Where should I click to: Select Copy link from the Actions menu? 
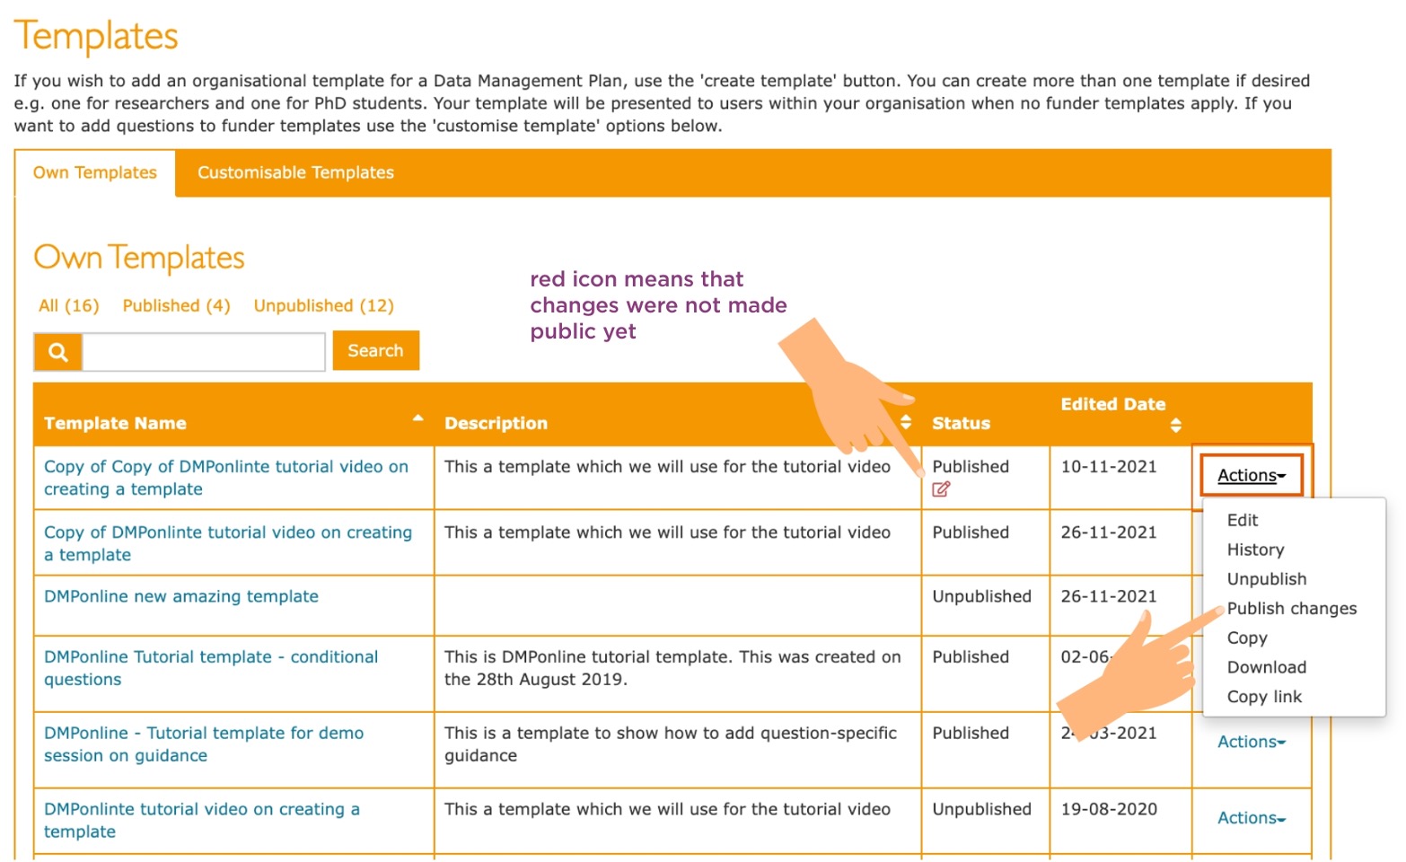click(1263, 696)
